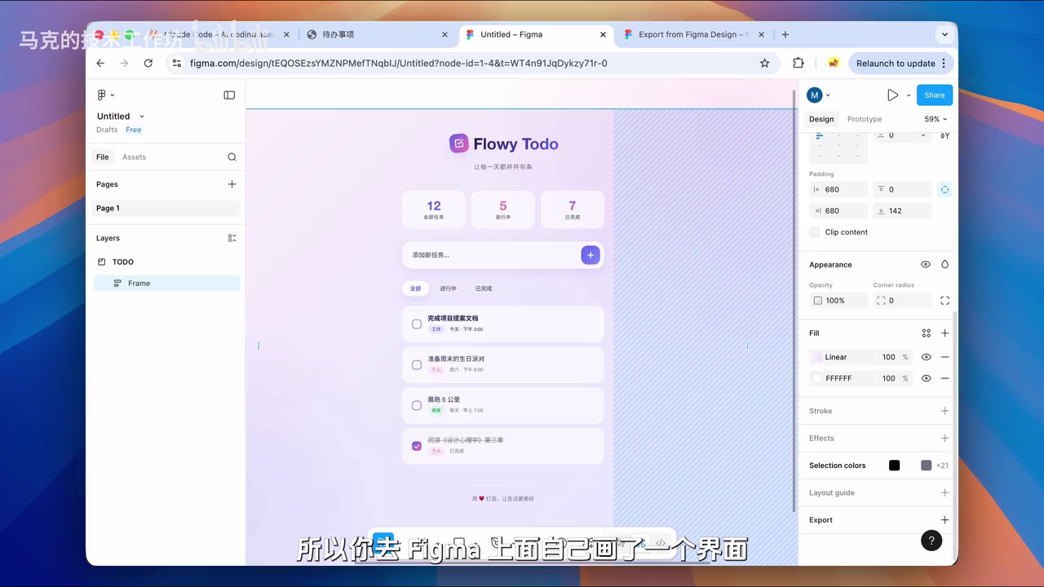The image size is (1044, 587).
Task: Open the help question mark button
Action: [x=931, y=541]
